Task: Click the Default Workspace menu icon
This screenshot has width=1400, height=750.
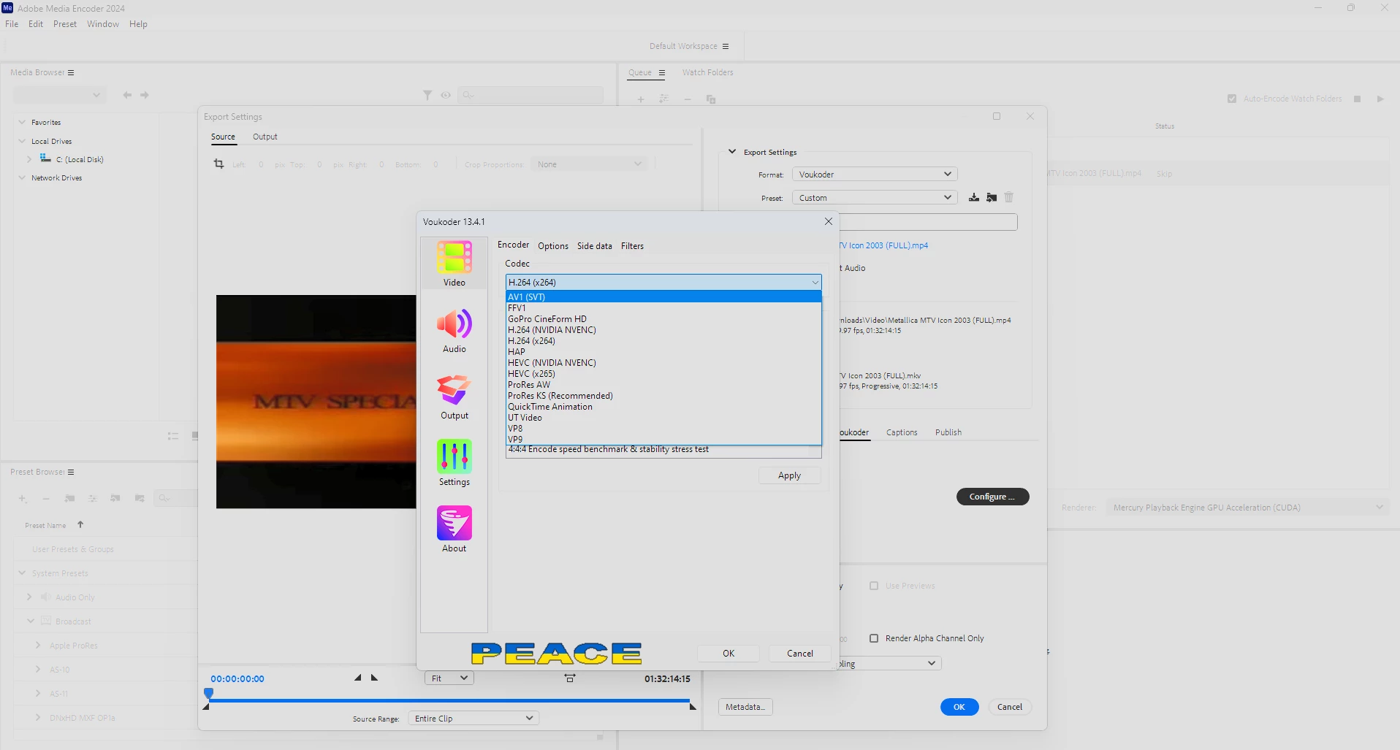Action: coord(726,46)
